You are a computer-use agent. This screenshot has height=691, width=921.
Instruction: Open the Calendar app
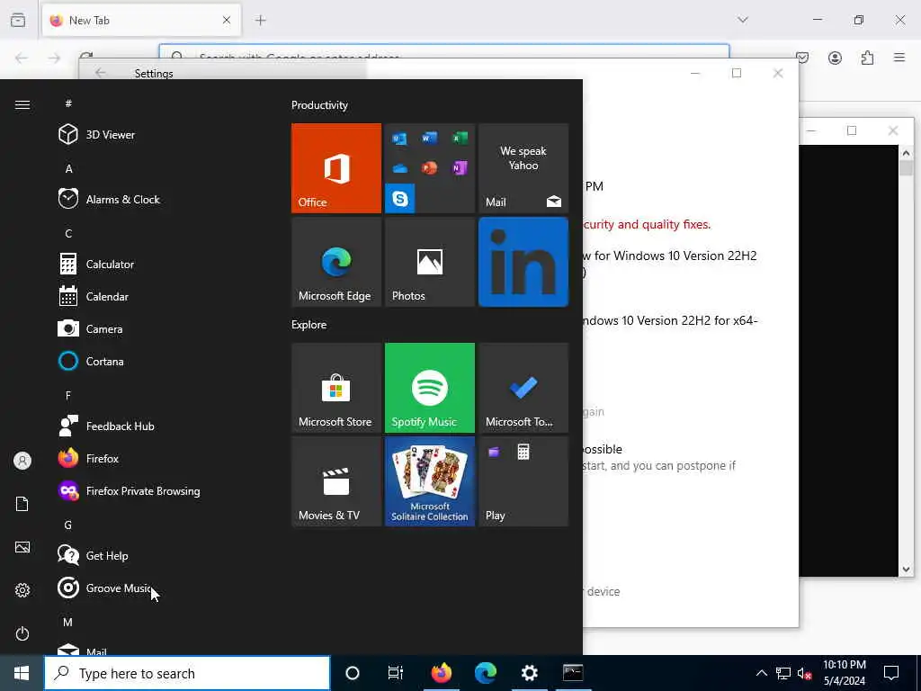[x=158, y=296]
